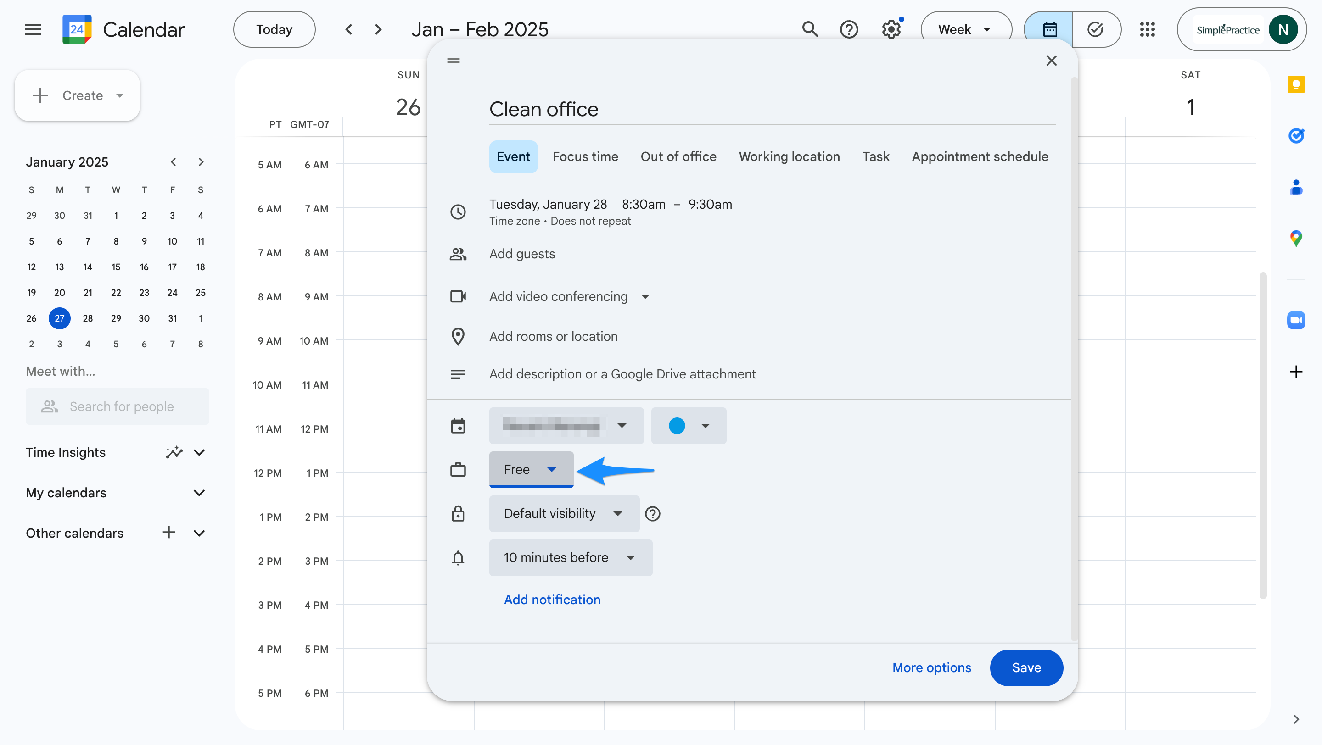Expand Add video conferencing options
Image resolution: width=1322 pixels, height=745 pixels.
645,296
